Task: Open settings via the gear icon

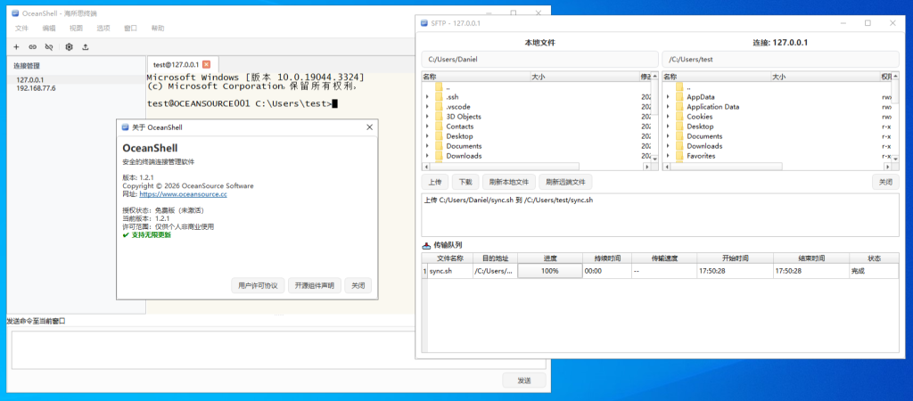Action: click(x=70, y=47)
